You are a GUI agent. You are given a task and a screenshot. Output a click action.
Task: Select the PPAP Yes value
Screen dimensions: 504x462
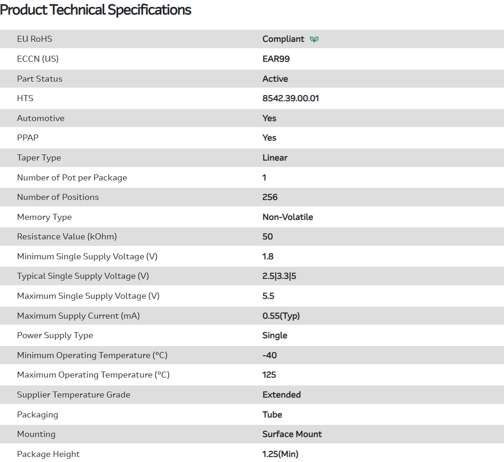click(x=269, y=138)
